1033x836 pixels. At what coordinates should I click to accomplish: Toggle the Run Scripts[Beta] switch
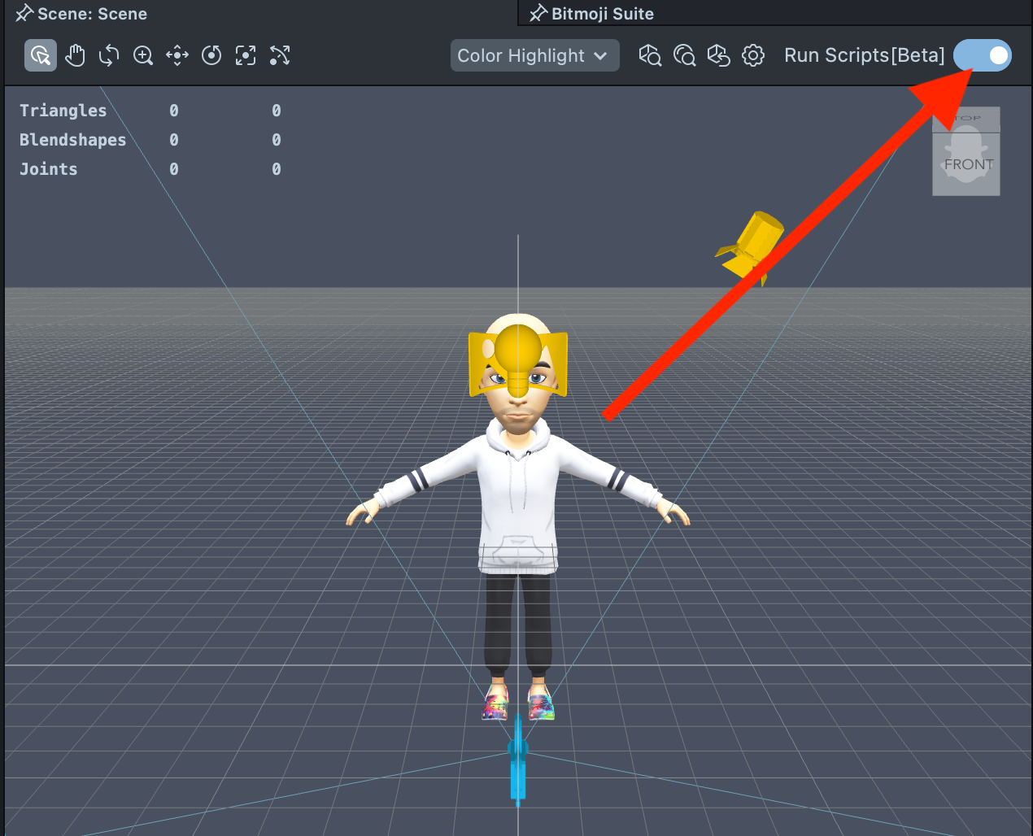click(x=983, y=55)
